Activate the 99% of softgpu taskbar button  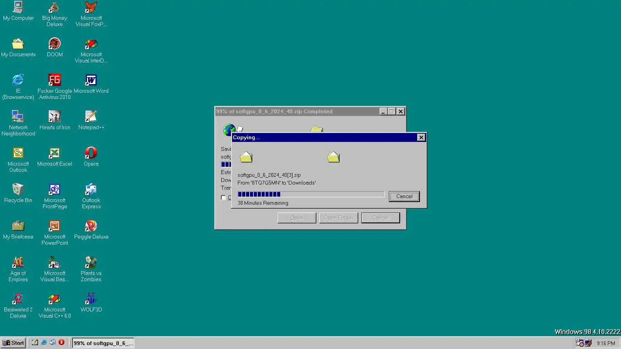coord(103,343)
